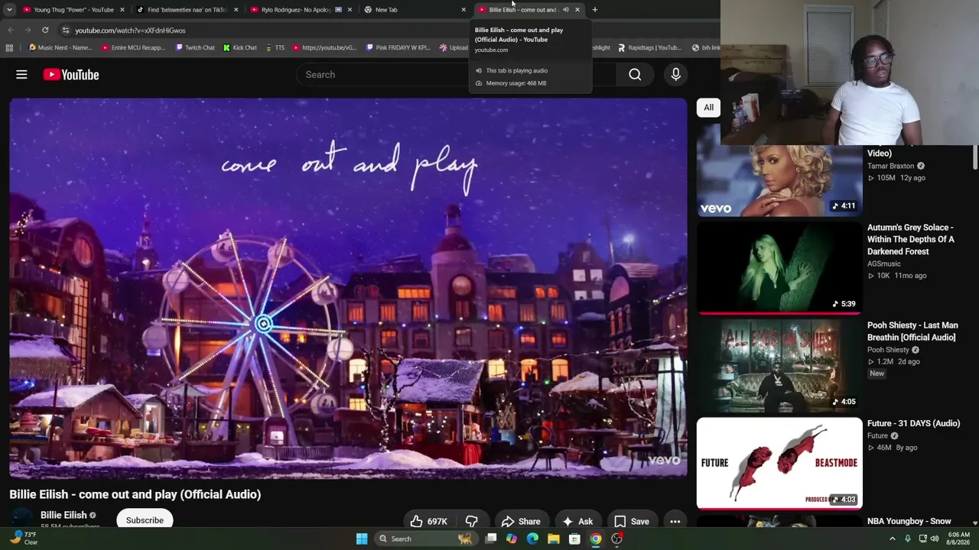This screenshot has height=550, width=979.
Task: Open Twitch Chat bookmark
Action: [195, 48]
